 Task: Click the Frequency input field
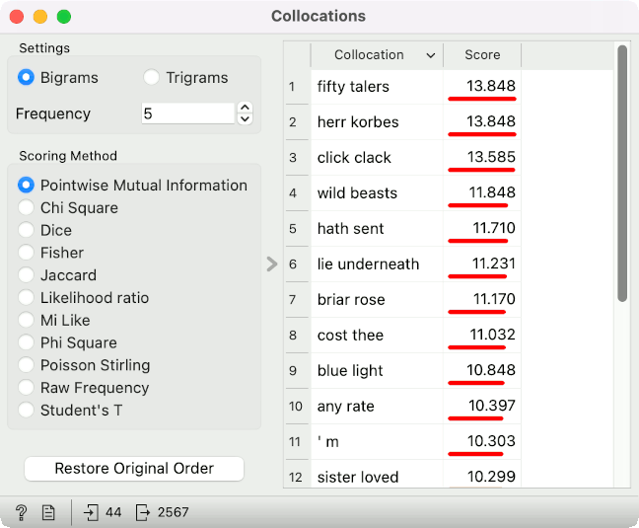(188, 113)
